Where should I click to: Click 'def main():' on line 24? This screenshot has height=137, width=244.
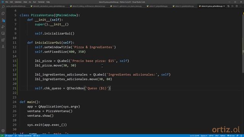(x=30, y=102)
